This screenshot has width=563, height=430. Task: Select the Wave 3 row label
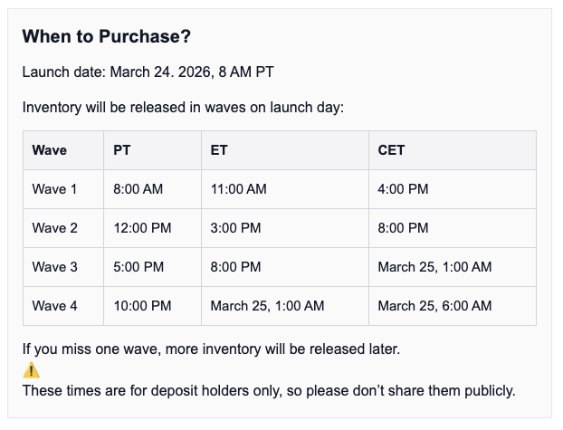click(55, 267)
